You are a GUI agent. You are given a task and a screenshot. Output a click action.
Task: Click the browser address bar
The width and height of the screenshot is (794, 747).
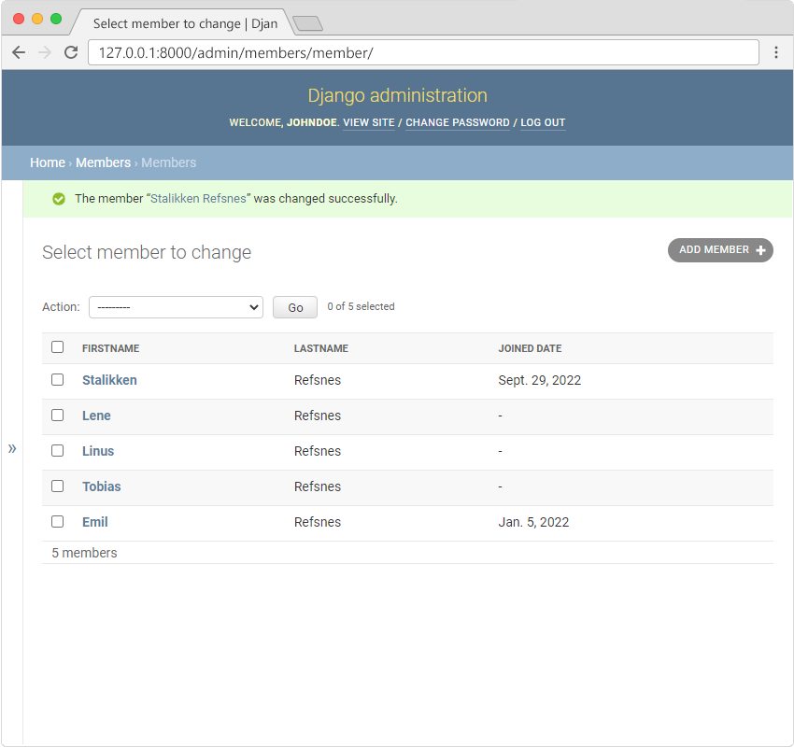click(x=420, y=52)
